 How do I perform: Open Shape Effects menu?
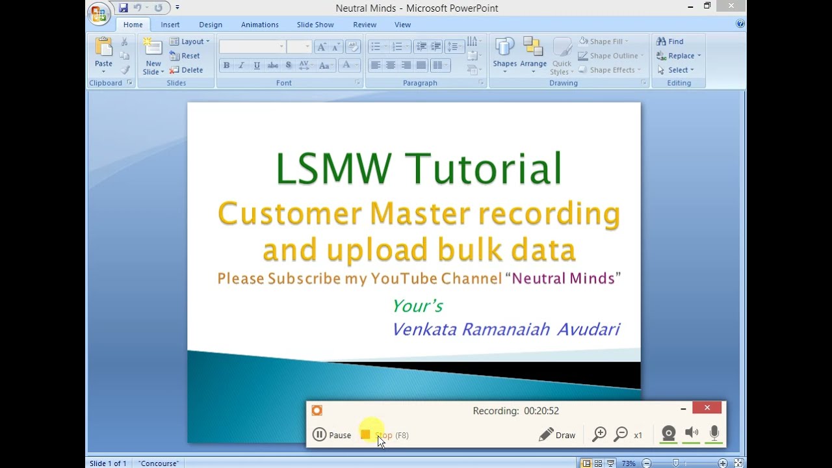pyautogui.click(x=610, y=70)
